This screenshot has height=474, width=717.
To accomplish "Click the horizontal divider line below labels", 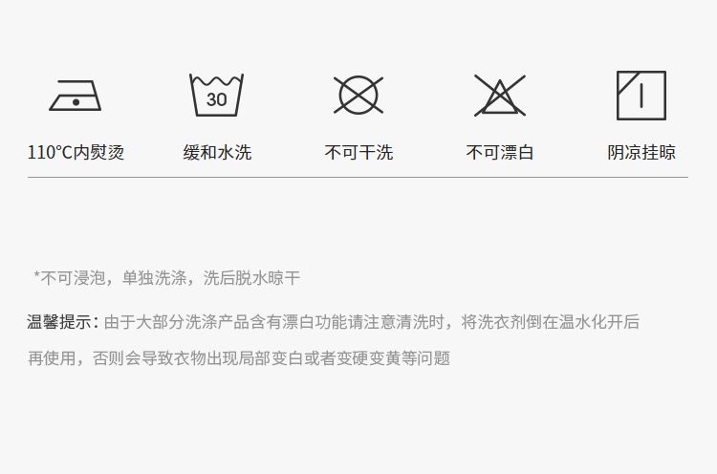I will (358, 177).
